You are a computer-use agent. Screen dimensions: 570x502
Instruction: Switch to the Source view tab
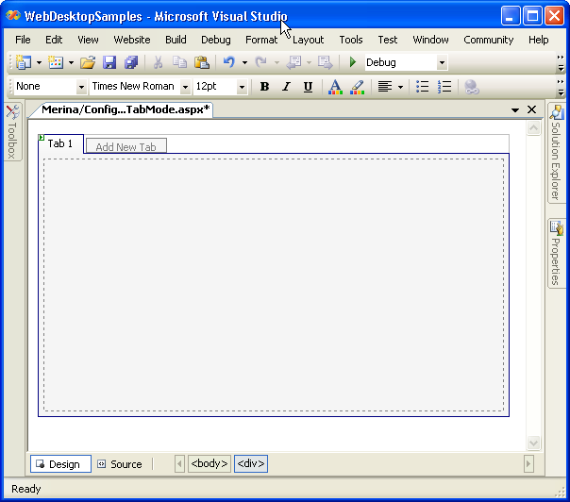coord(120,464)
